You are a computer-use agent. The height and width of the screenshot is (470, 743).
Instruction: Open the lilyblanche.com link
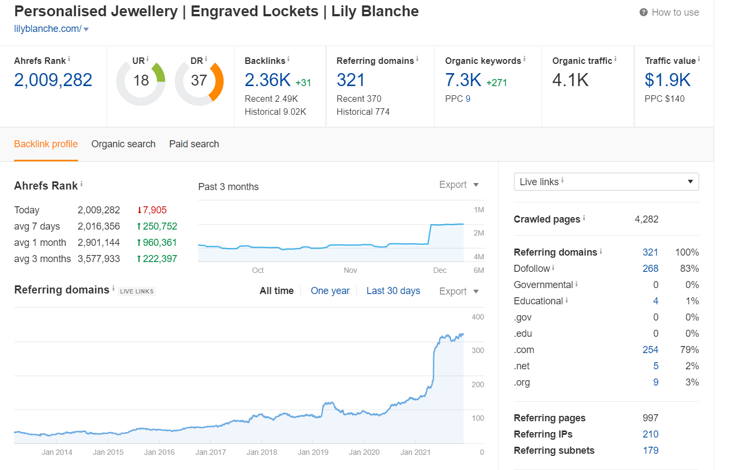coord(48,29)
